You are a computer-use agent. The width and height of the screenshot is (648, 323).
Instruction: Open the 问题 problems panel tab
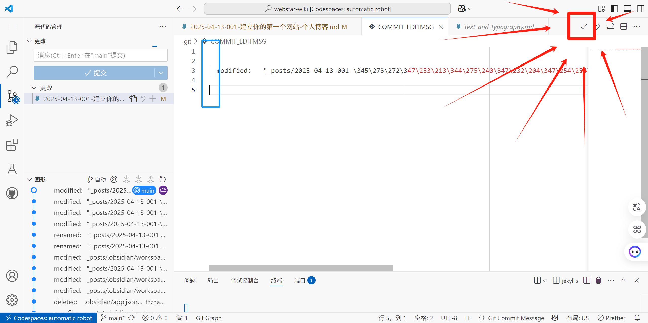(x=190, y=281)
